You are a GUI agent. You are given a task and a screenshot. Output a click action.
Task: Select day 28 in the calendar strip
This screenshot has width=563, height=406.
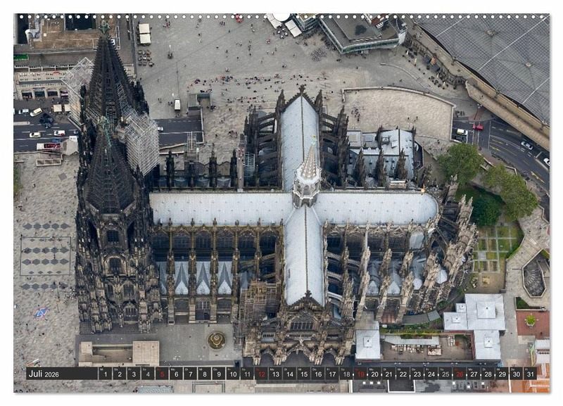[x=488, y=374]
